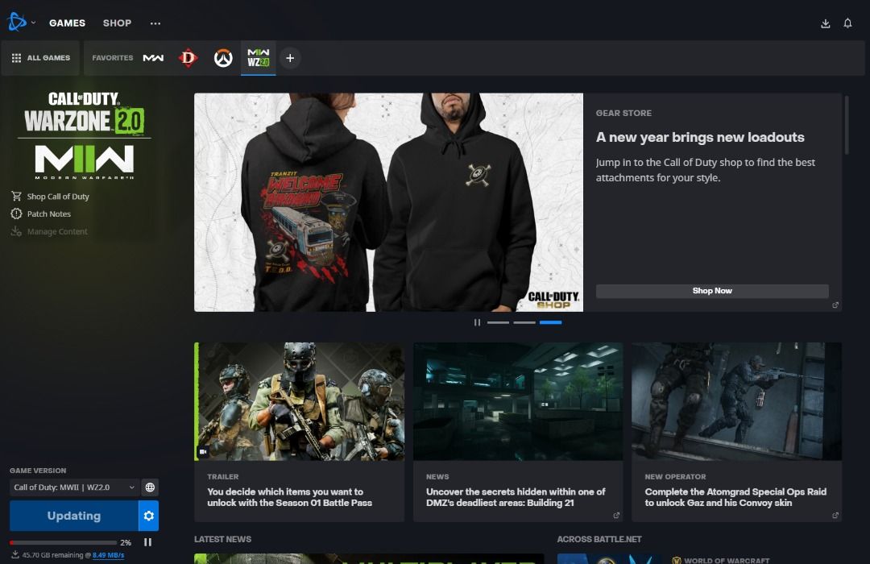Open Shop Call of Duty link
Image resolution: width=870 pixels, height=564 pixels.
click(x=58, y=197)
